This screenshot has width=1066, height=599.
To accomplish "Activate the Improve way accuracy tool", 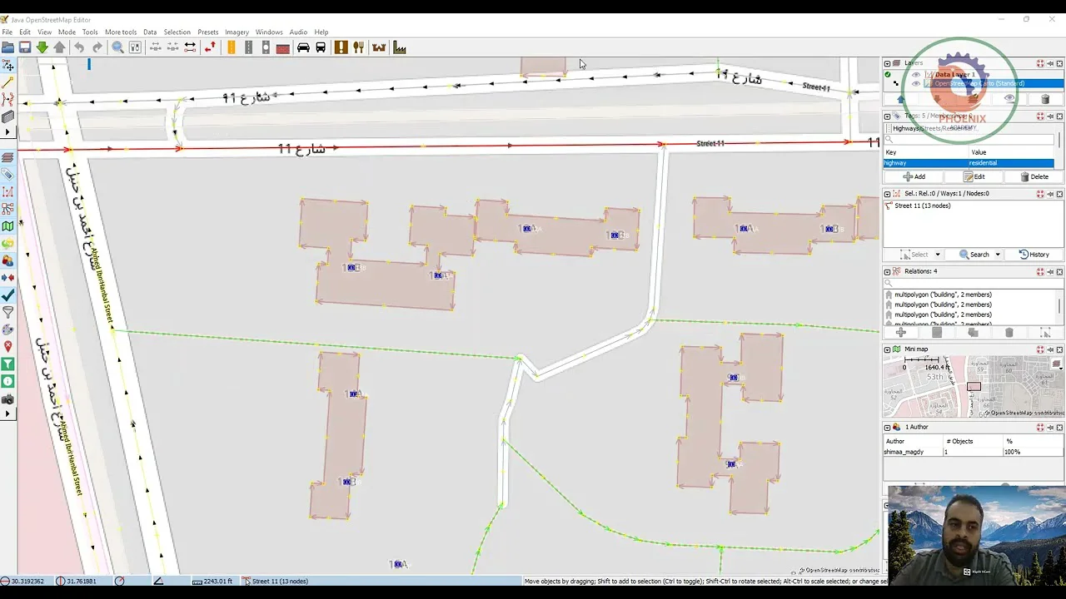I will (7, 100).
